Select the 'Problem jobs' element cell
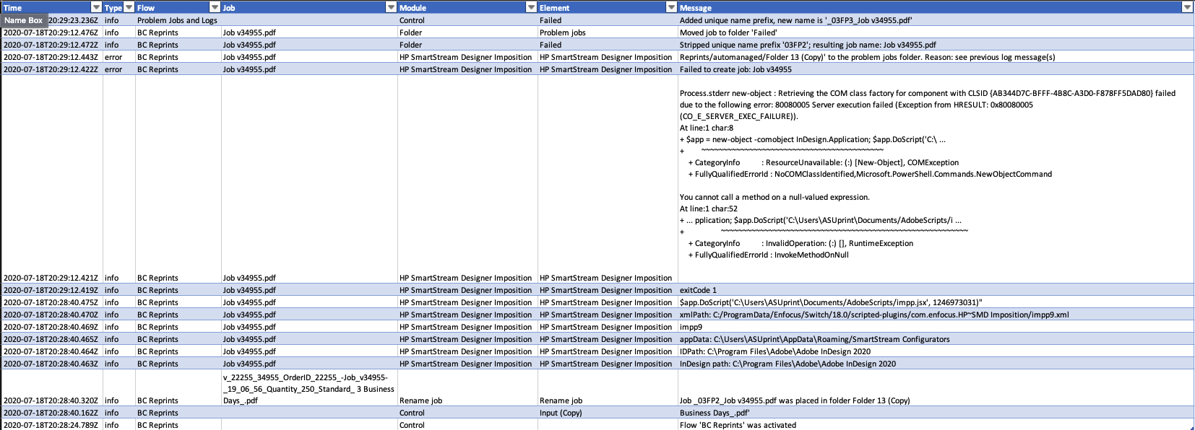The height and width of the screenshot is (430, 1195). point(562,32)
